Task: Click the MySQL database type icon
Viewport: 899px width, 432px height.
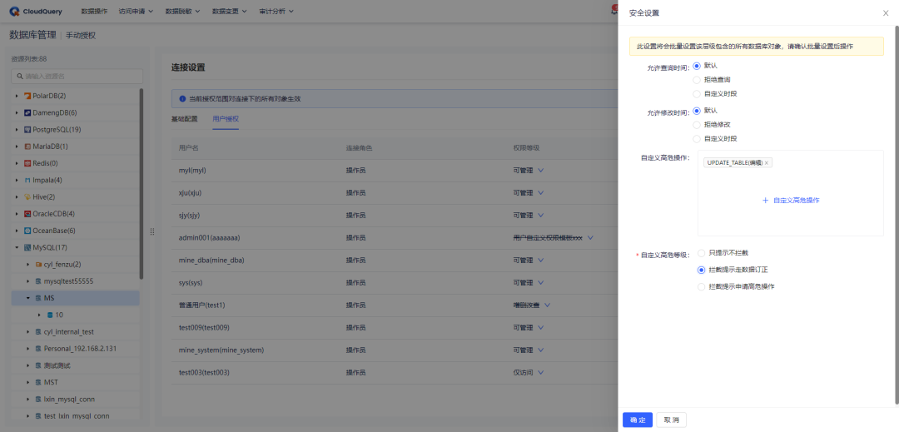Action: click(x=27, y=247)
